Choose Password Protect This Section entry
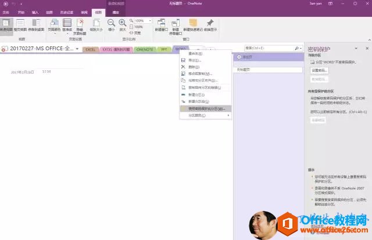The width and height of the screenshot is (372, 240). point(205,109)
